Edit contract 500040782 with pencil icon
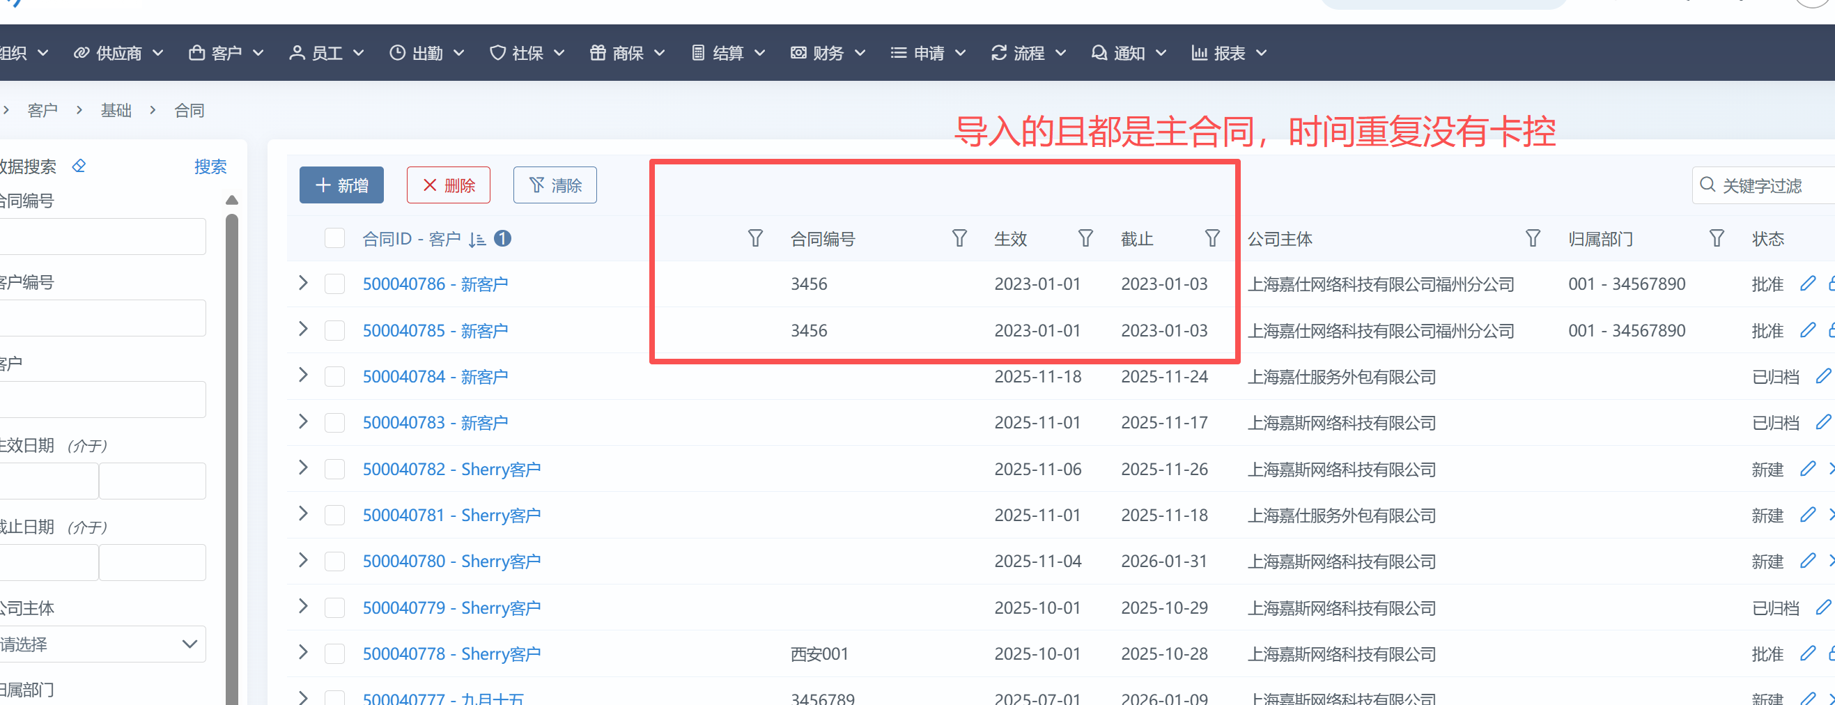The image size is (1835, 705). (1806, 469)
